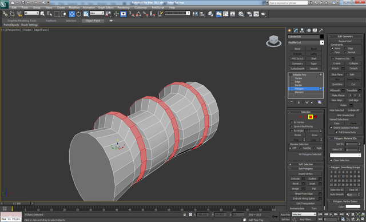Click the Grow selection button
366x222 pixels.
pyautogui.click(x=314, y=135)
